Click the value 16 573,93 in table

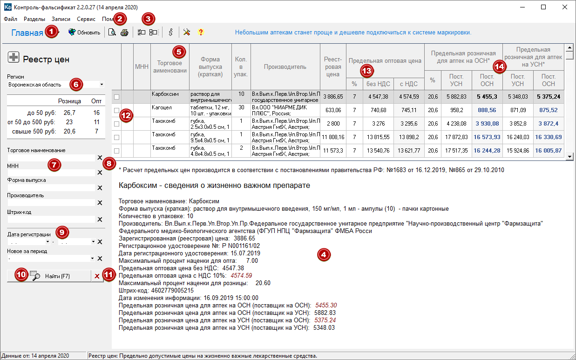pyautogui.click(x=487, y=137)
